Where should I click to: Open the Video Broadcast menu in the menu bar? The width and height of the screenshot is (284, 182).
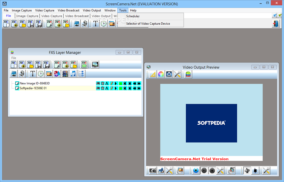coord(68,10)
